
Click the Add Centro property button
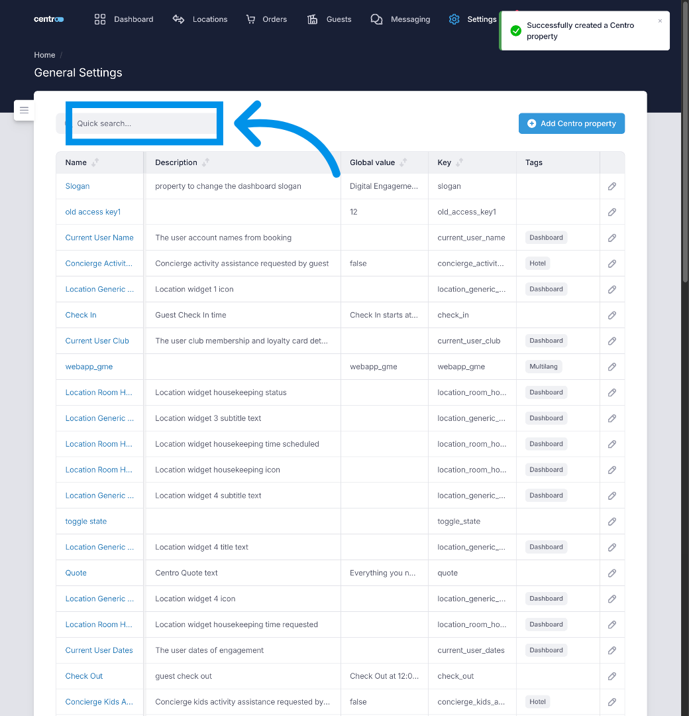[x=571, y=123]
